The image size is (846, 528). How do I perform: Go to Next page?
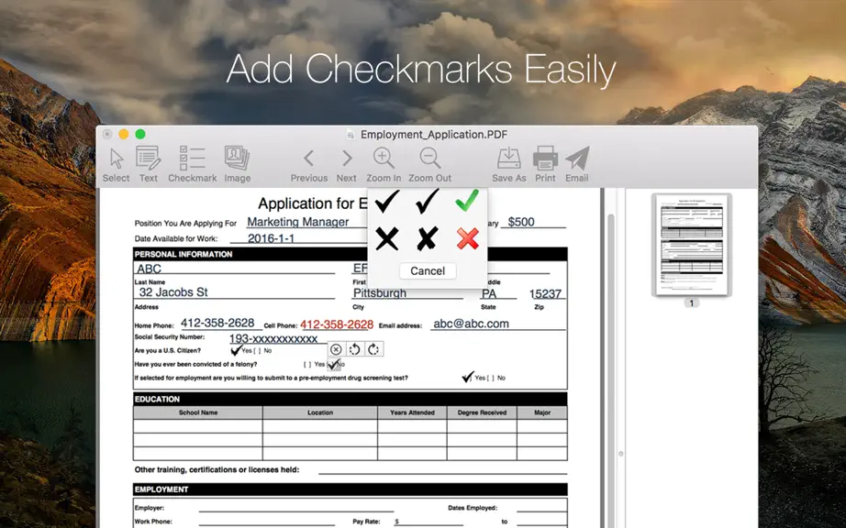tap(347, 165)
